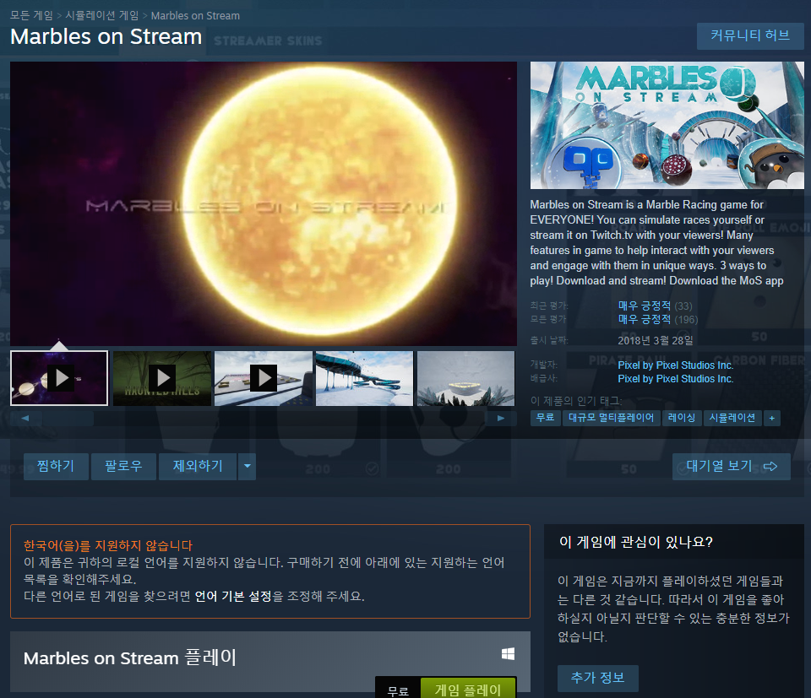
Task: Click the thumbnail strip scrollbar handle
Action: click(x=68, y=418)
